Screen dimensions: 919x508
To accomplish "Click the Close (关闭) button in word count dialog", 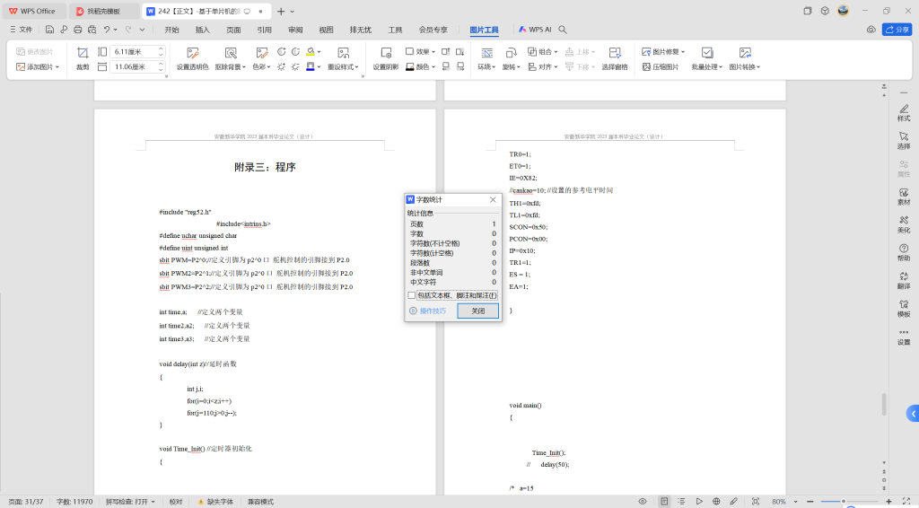I will pos(477,311).
